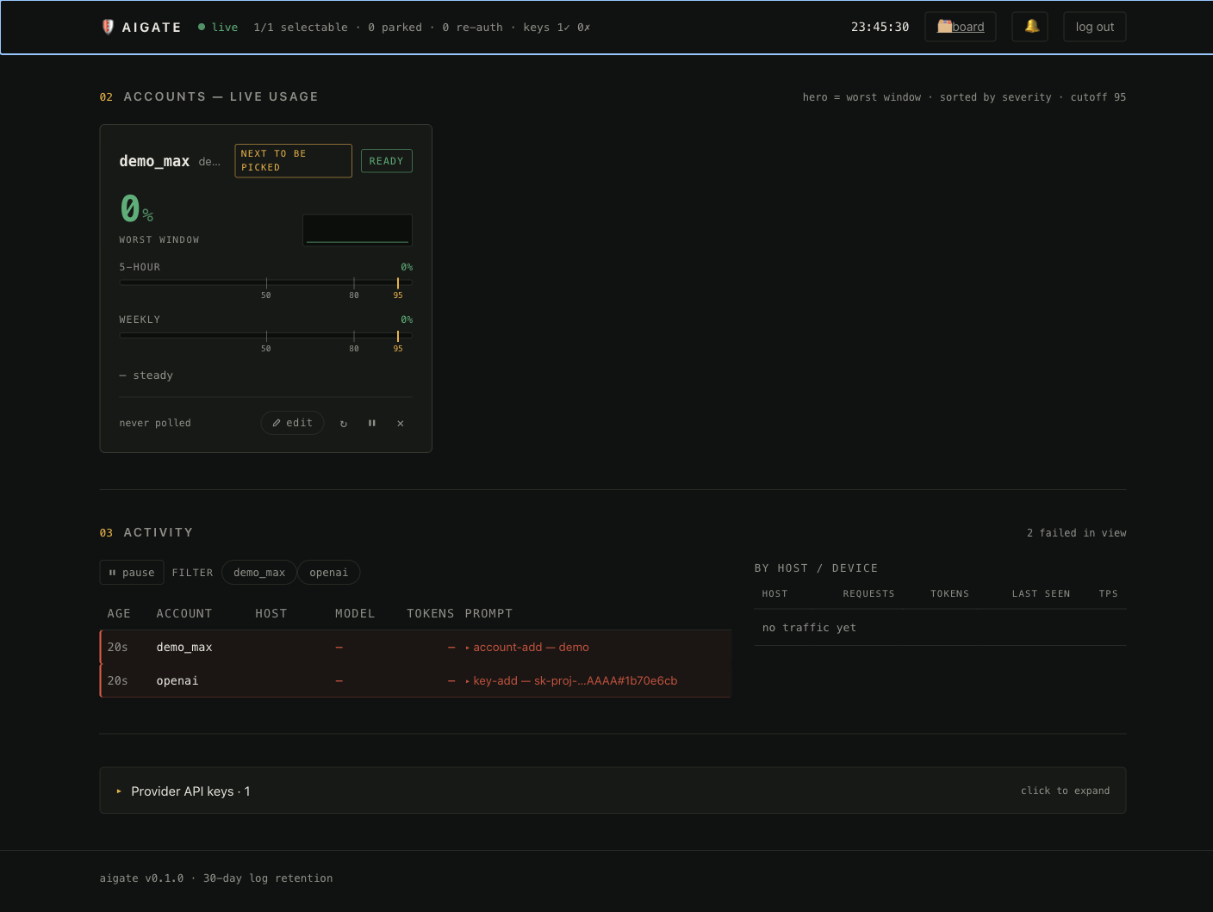Click the AGE column header

[x=119, y=613]
